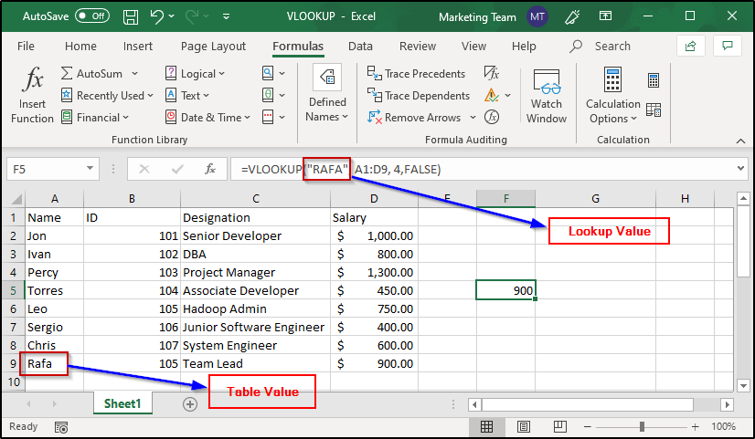755x439 pixels.
Task: Switch to Page Layout view
Action: click(x=524, y=426)
